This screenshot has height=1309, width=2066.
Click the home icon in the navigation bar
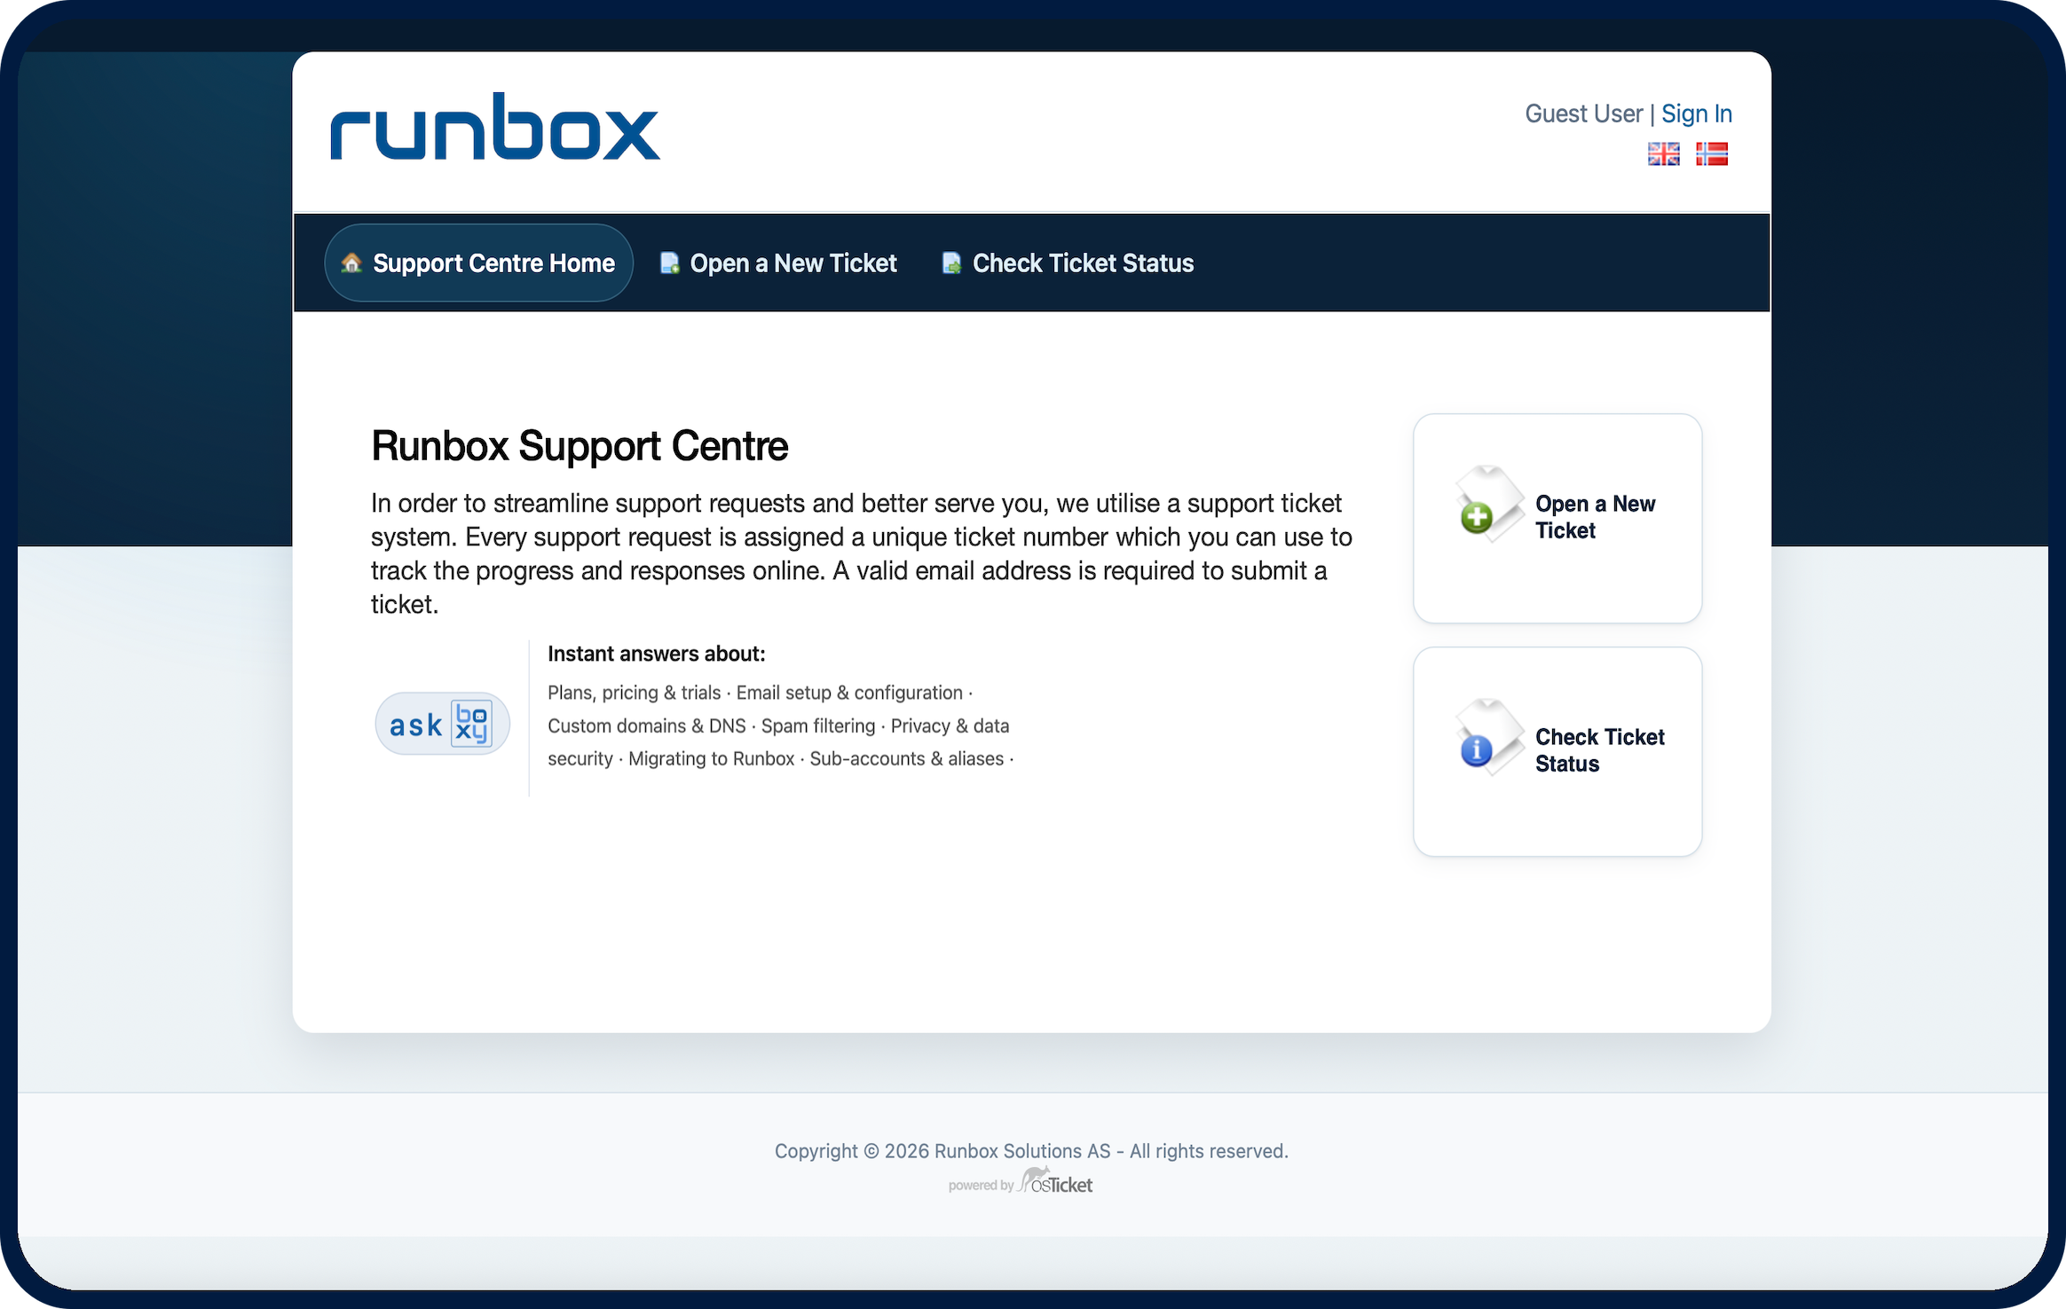[351, 263]
